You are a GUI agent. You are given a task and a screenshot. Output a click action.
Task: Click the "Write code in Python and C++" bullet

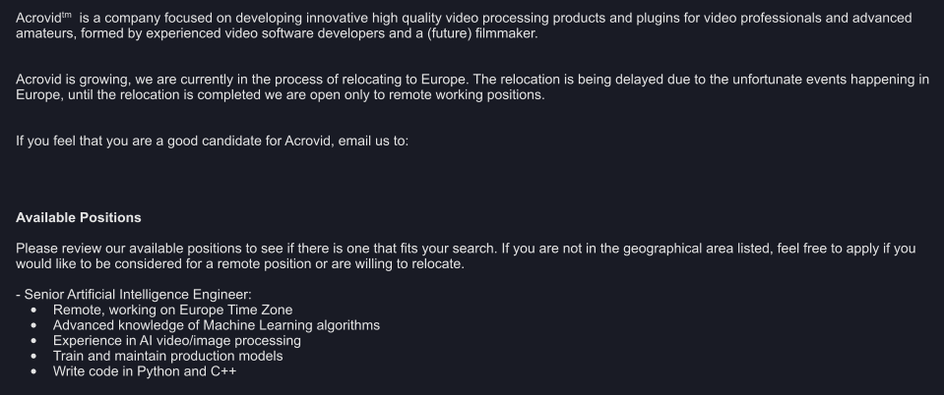(x=145, y=371)
